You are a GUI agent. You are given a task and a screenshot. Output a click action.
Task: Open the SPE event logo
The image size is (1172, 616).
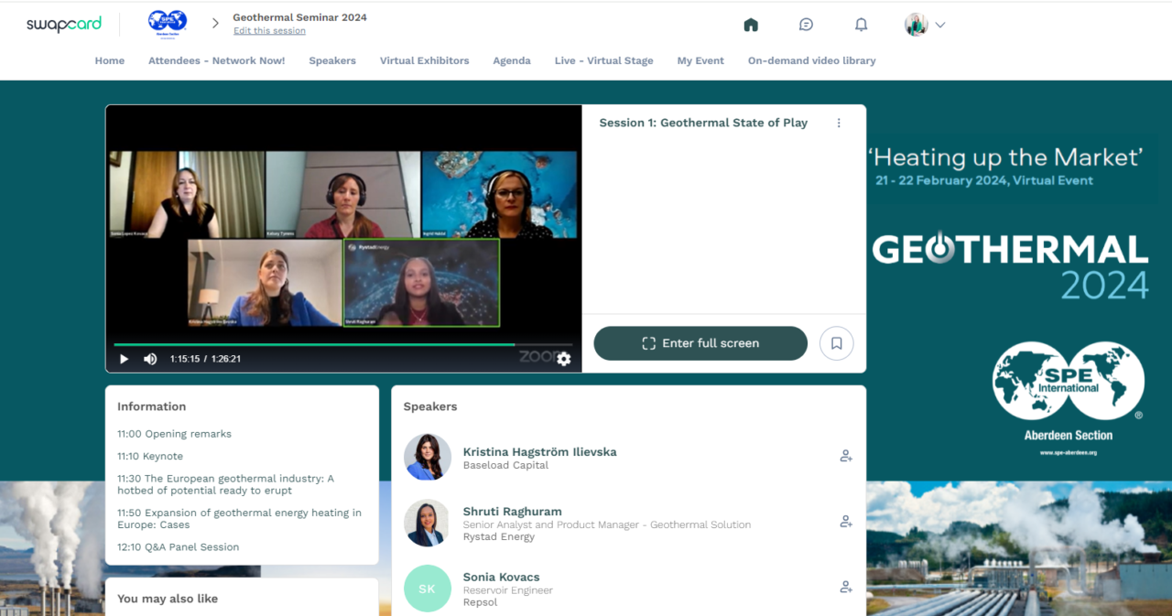[x=168, y=24]
